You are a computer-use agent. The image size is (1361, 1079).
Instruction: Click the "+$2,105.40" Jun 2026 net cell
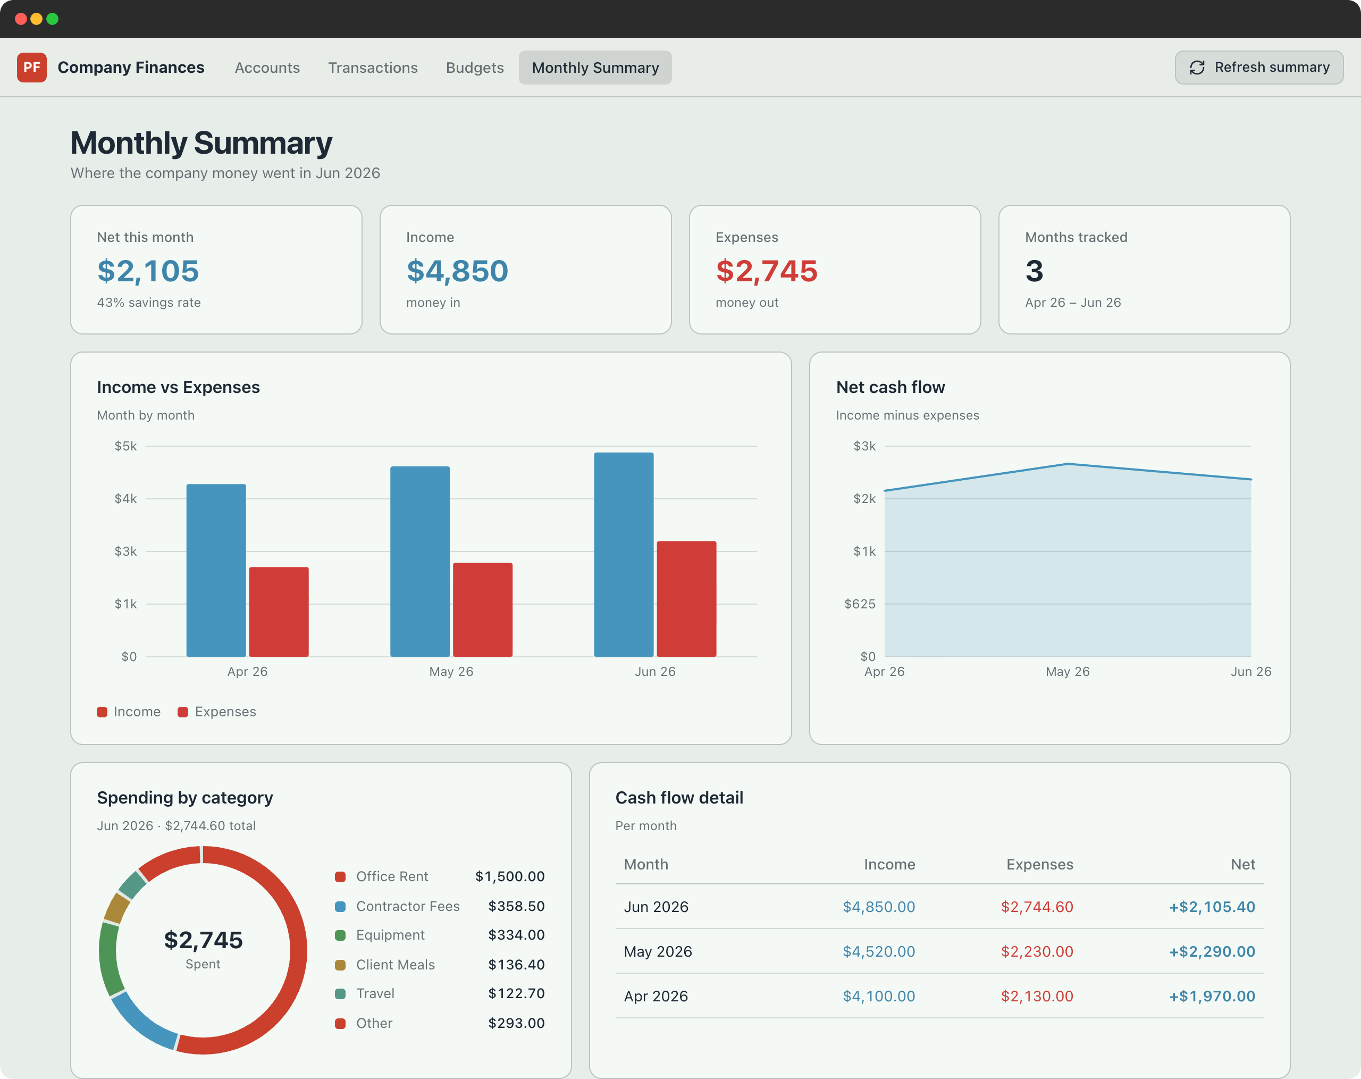pyautogui.click(x=1212, y=907)
